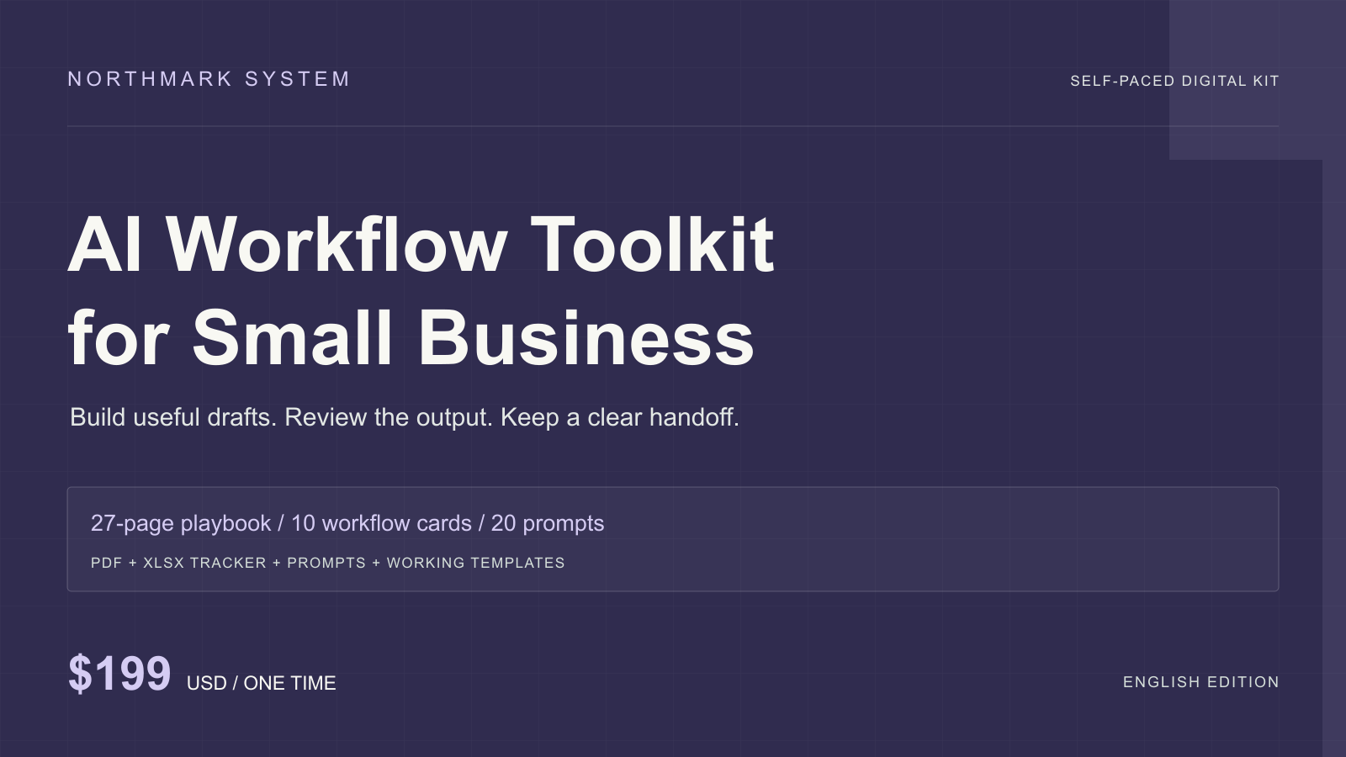Screen dimensions: 1346x757
Task: Select the 'USD / ONE TIME' text
Action: [261, 683]
